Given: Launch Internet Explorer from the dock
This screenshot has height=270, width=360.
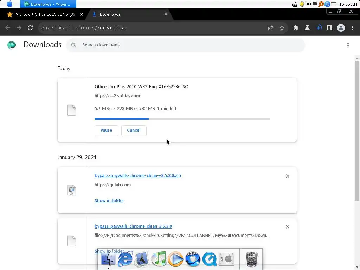Looking at the screenshot, I should (125, 259).
